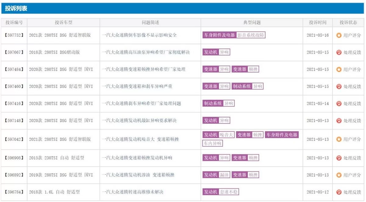Click the 制动系统 异响 tag on complaint 597416
The width and height of the screenshot is (366, 202).
[219, 103]
